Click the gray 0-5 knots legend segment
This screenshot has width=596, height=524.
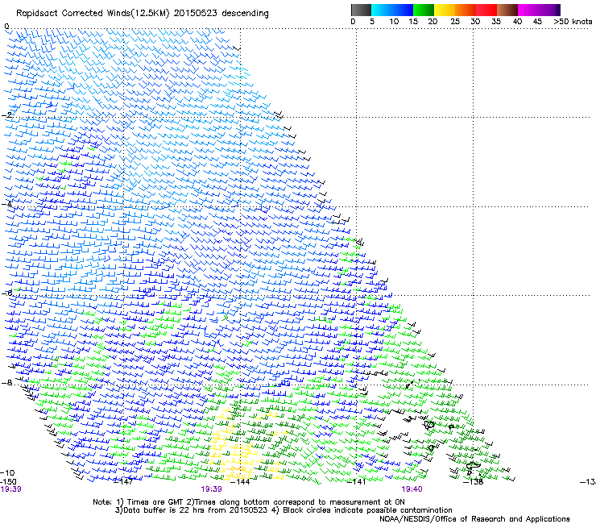click(361, 10)
